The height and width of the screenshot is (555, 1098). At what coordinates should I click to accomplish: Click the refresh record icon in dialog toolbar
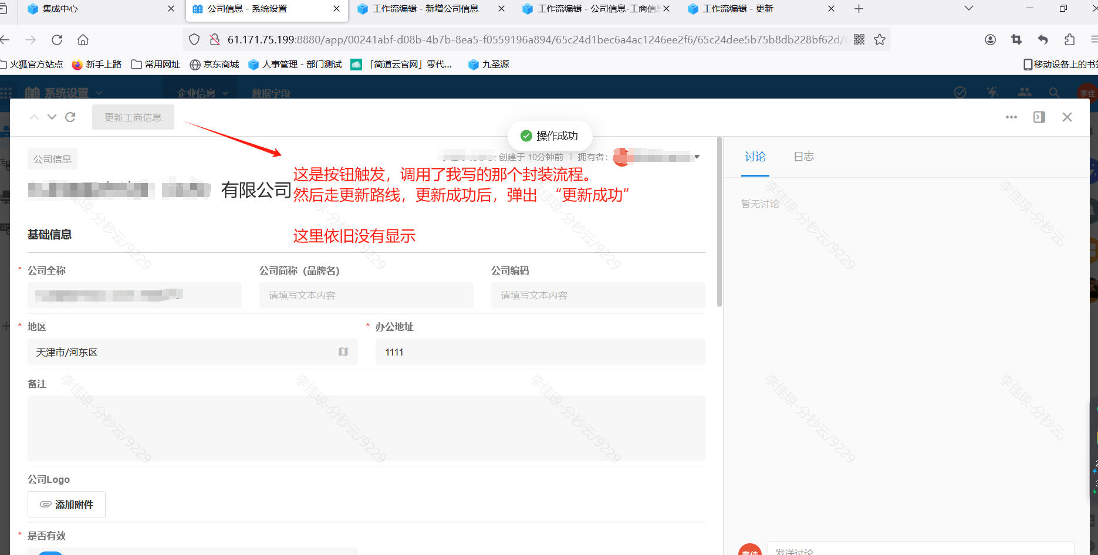coord(70,117)
